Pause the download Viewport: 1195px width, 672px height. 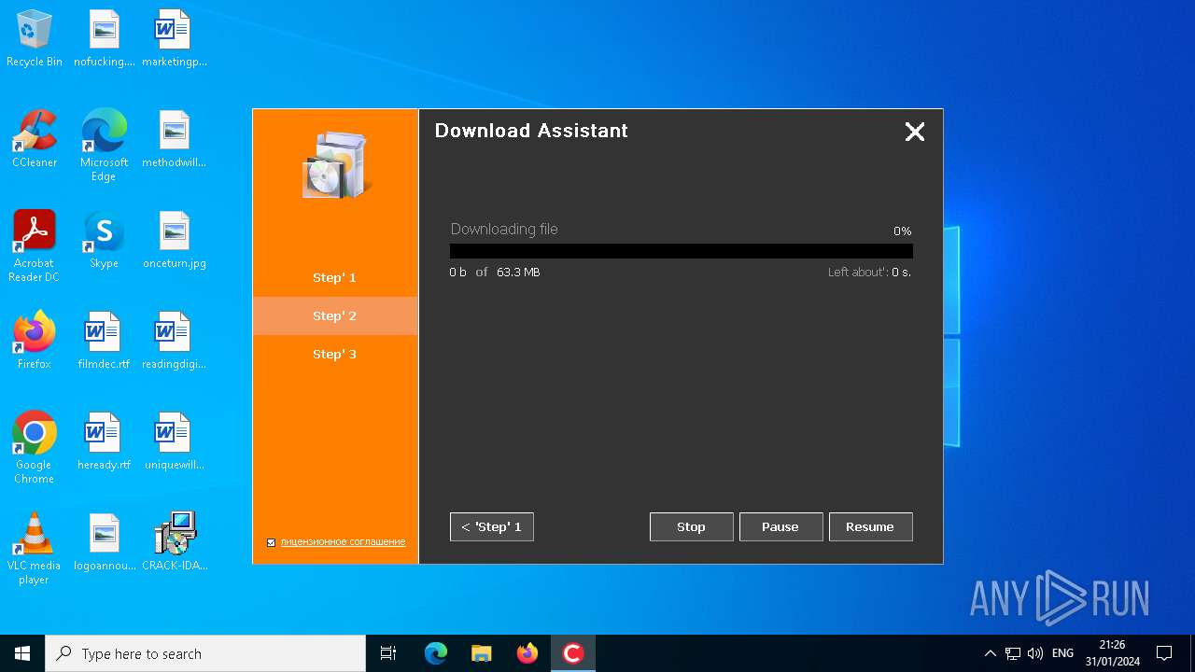[x=781, y=526]
